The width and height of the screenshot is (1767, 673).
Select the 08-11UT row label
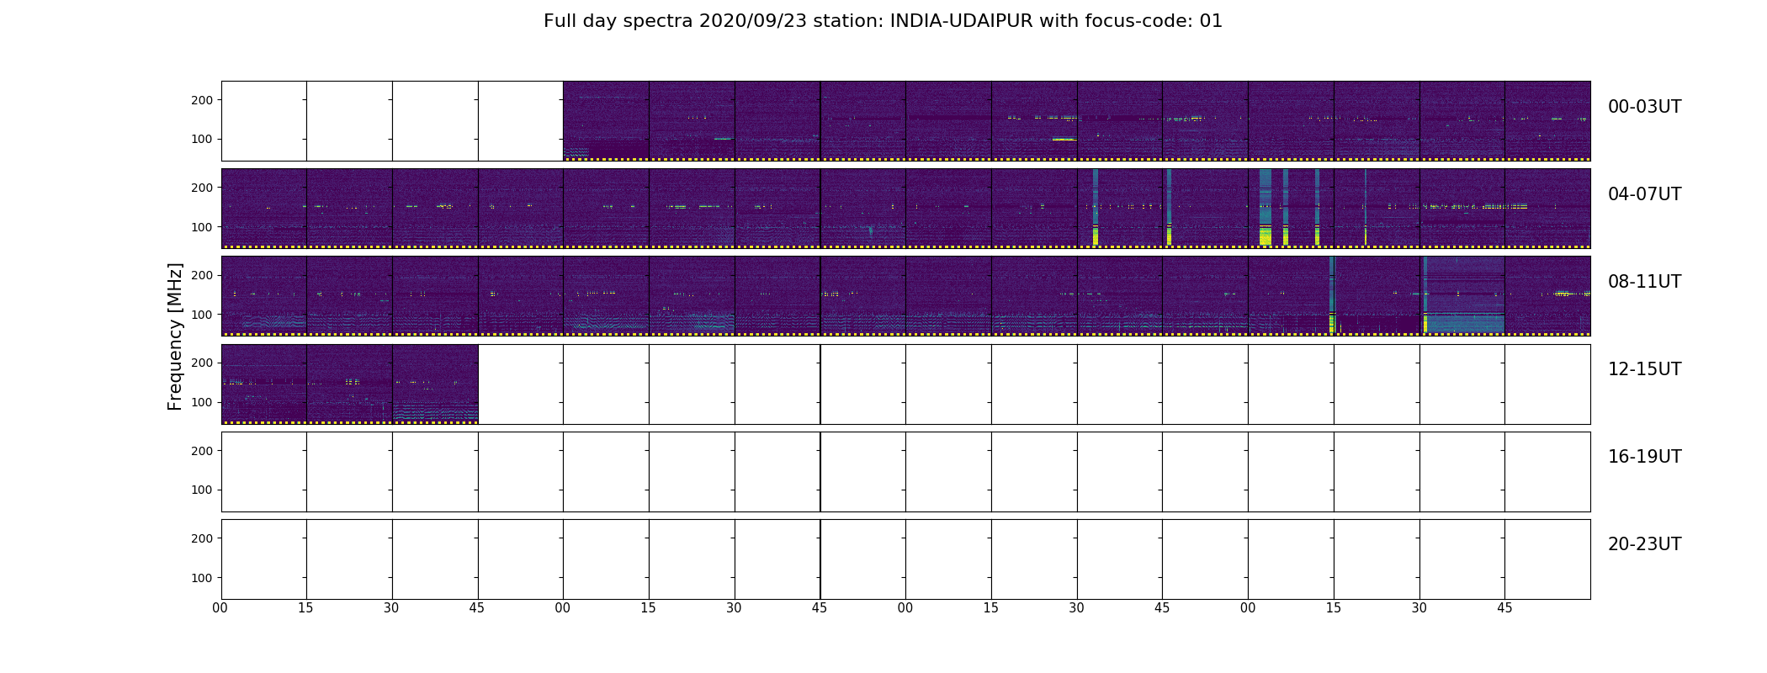[1644, 282]
